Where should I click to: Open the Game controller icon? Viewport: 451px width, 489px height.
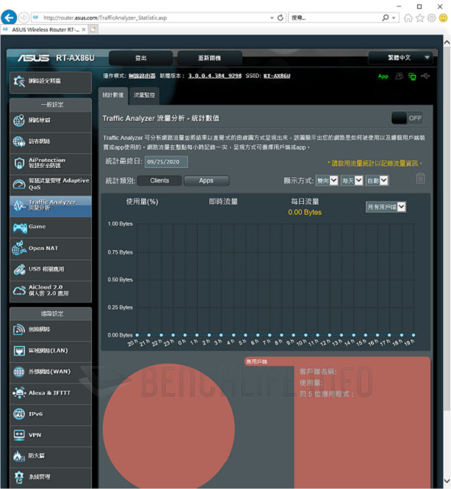pos(20,227)
